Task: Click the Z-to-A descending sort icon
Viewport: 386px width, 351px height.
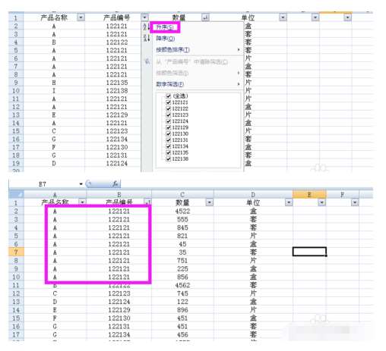Action: pos(147,38)
